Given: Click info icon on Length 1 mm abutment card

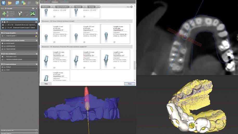Looking at the screenshot, I should click(54, 42).
